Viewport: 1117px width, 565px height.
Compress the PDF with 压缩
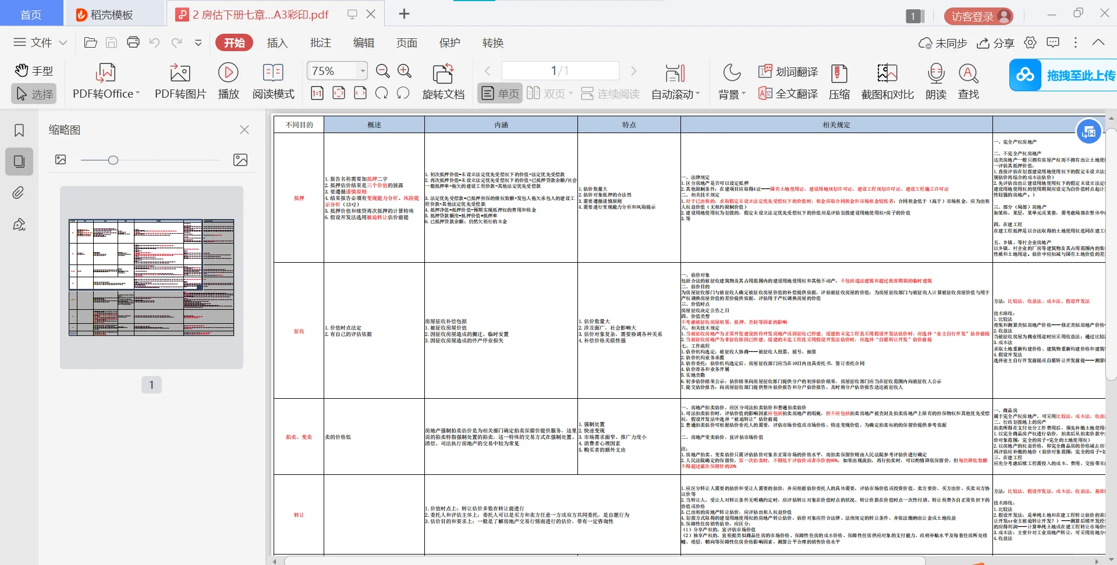point(839,82)
